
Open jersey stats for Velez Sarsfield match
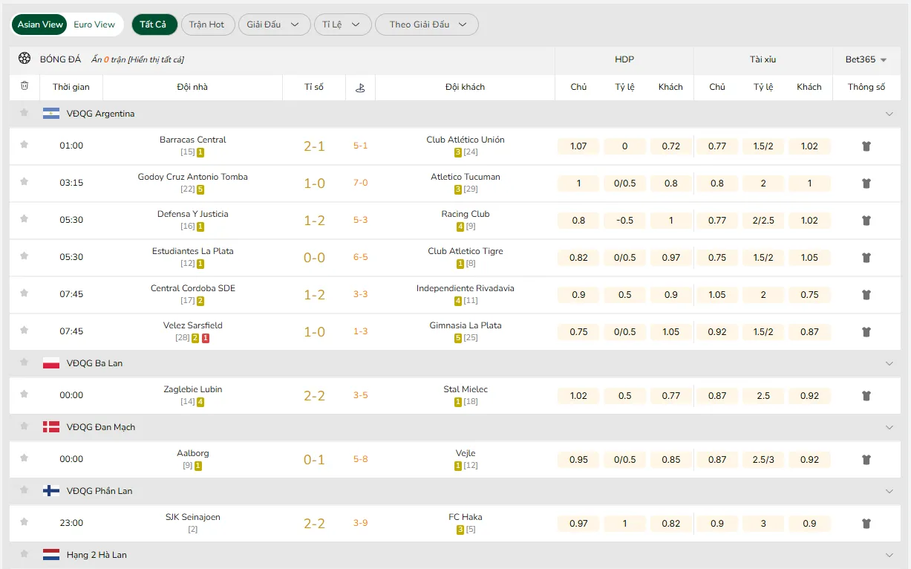click(866, 332)
